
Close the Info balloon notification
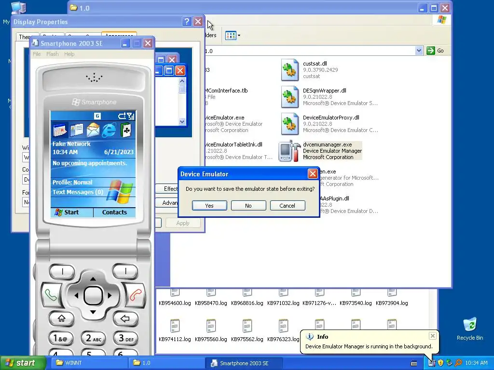pyautogui.click(x=433, y=336)
